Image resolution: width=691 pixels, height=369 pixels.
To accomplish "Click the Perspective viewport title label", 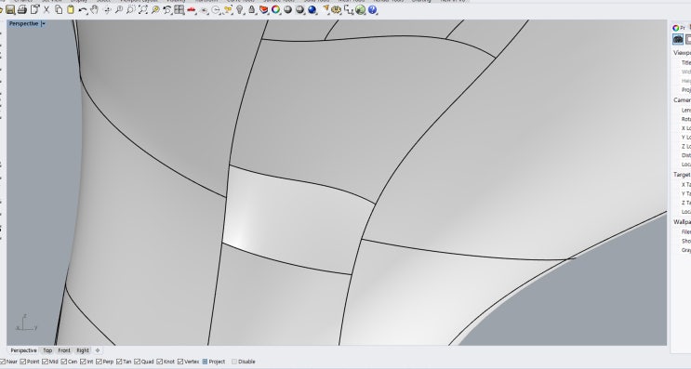I will coord(24,24).
